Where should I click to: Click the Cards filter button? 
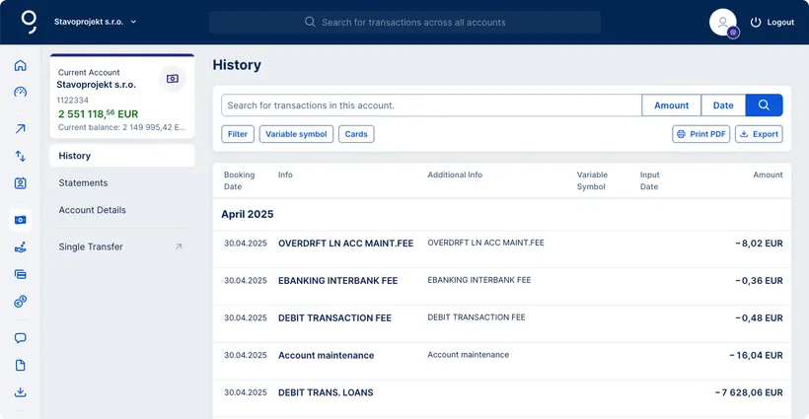(356, 134)
